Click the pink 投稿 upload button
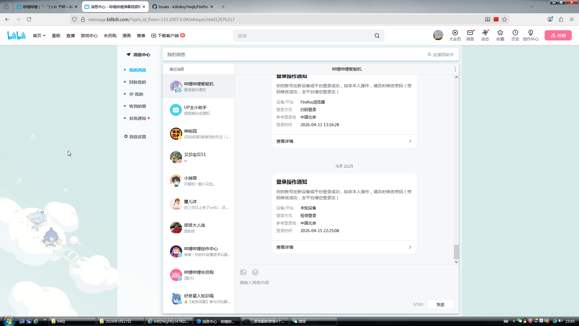 [x=558, y=35]
